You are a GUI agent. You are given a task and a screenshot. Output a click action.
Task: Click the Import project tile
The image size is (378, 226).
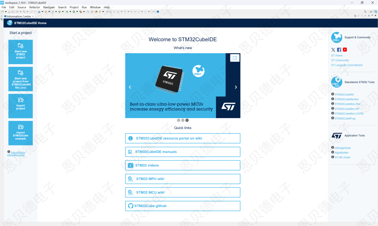pyautogui.click(x=21, y=106)
